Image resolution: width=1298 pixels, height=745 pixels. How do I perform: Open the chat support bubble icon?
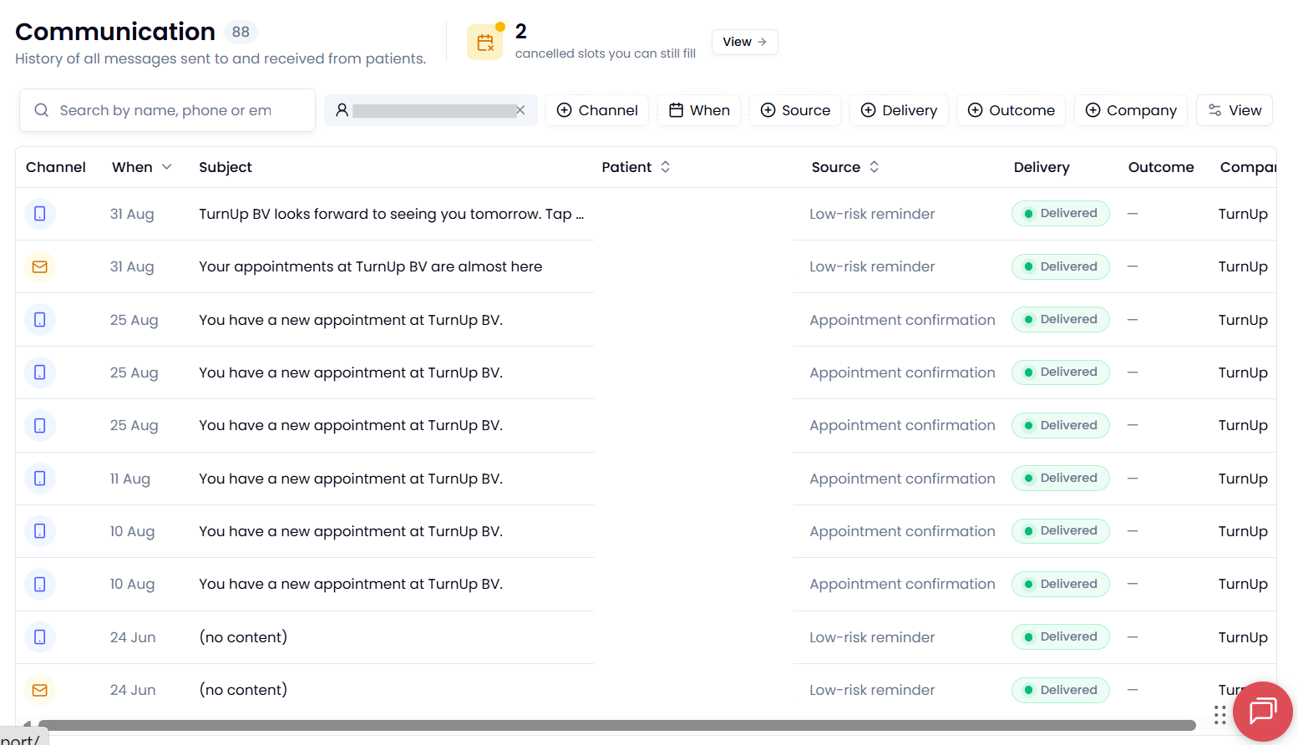[1262, 712]
